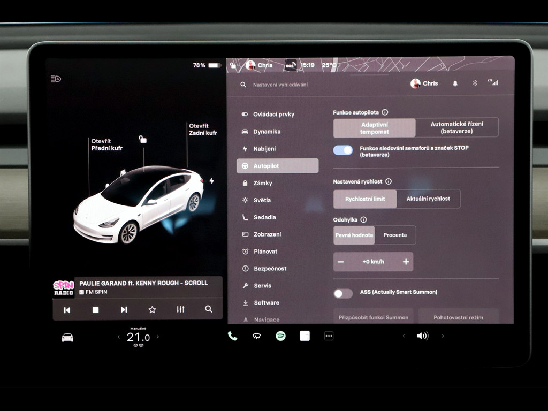
Task: Lower the volume with left chevron
Action: pyautogui.click(x=404, y=336)
